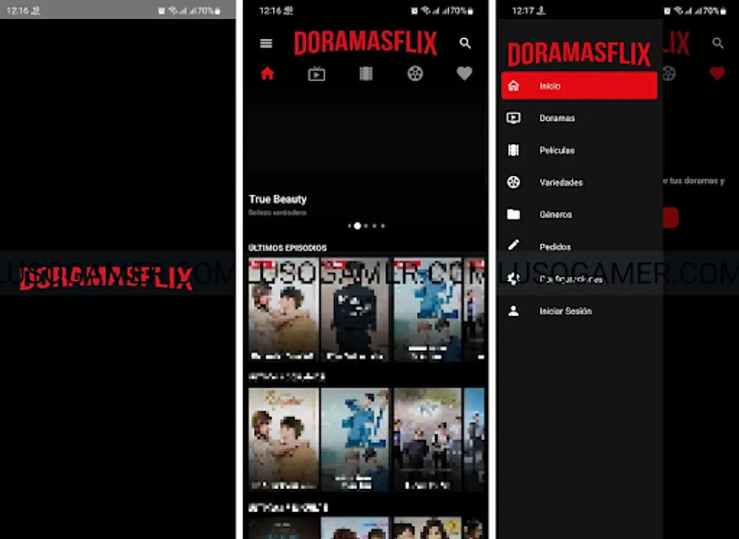Viewport: 739px width, 539px height.
Task: Click the reel icon beside Variedades
Action: point(513,182)
